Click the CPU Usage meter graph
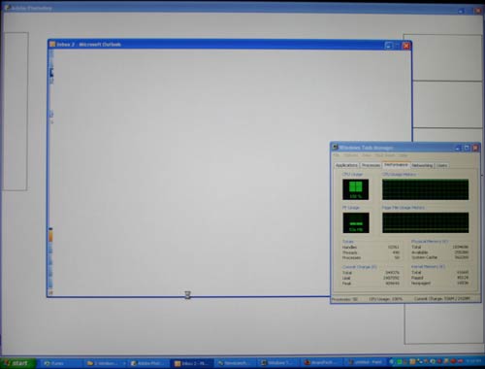485x369 pixels. click(x=355, y=189)
